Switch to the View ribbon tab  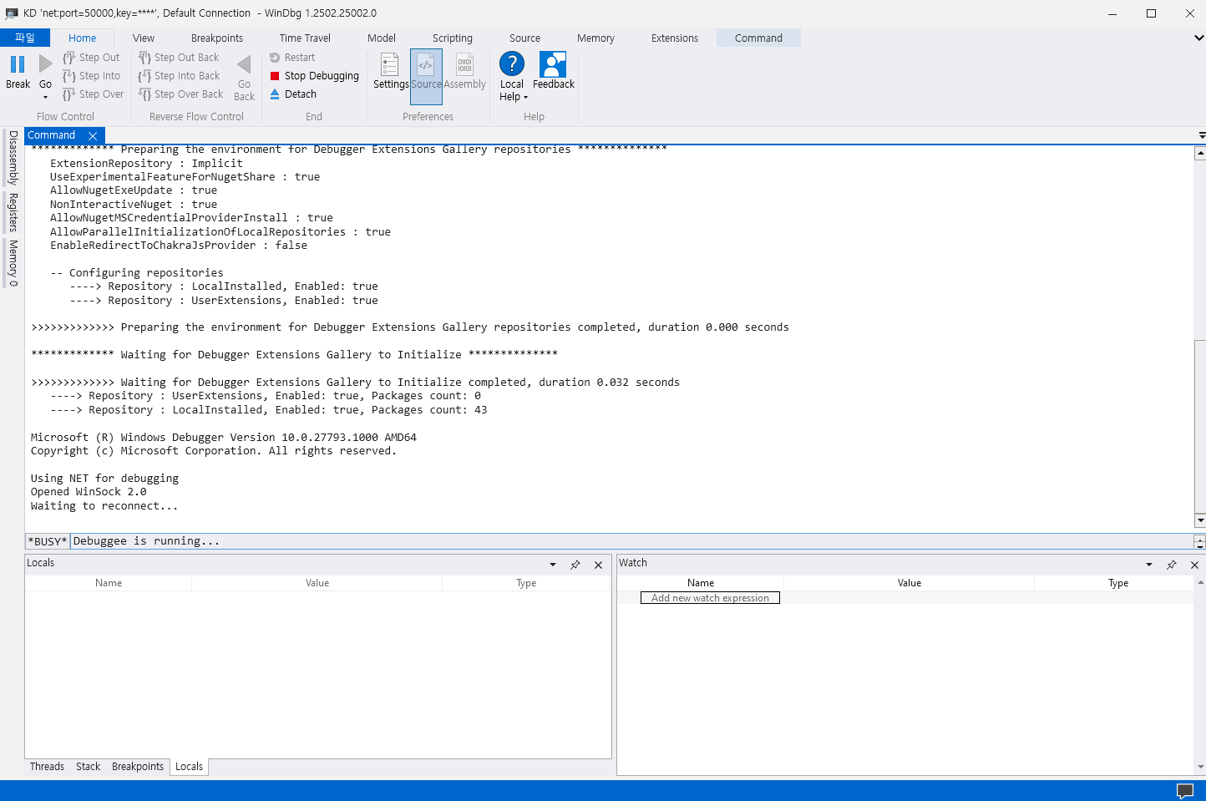coord(144,38)
